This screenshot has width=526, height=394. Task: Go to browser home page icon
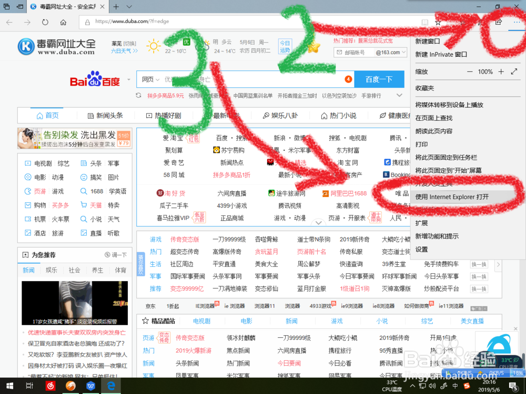point(63,22)
